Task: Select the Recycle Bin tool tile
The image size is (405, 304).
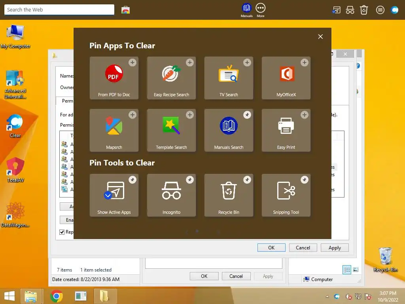Action: tap(229, 195)
